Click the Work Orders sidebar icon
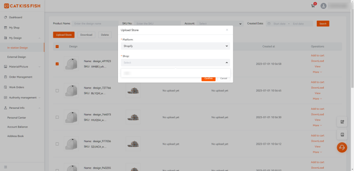 (x=5, y=87)
